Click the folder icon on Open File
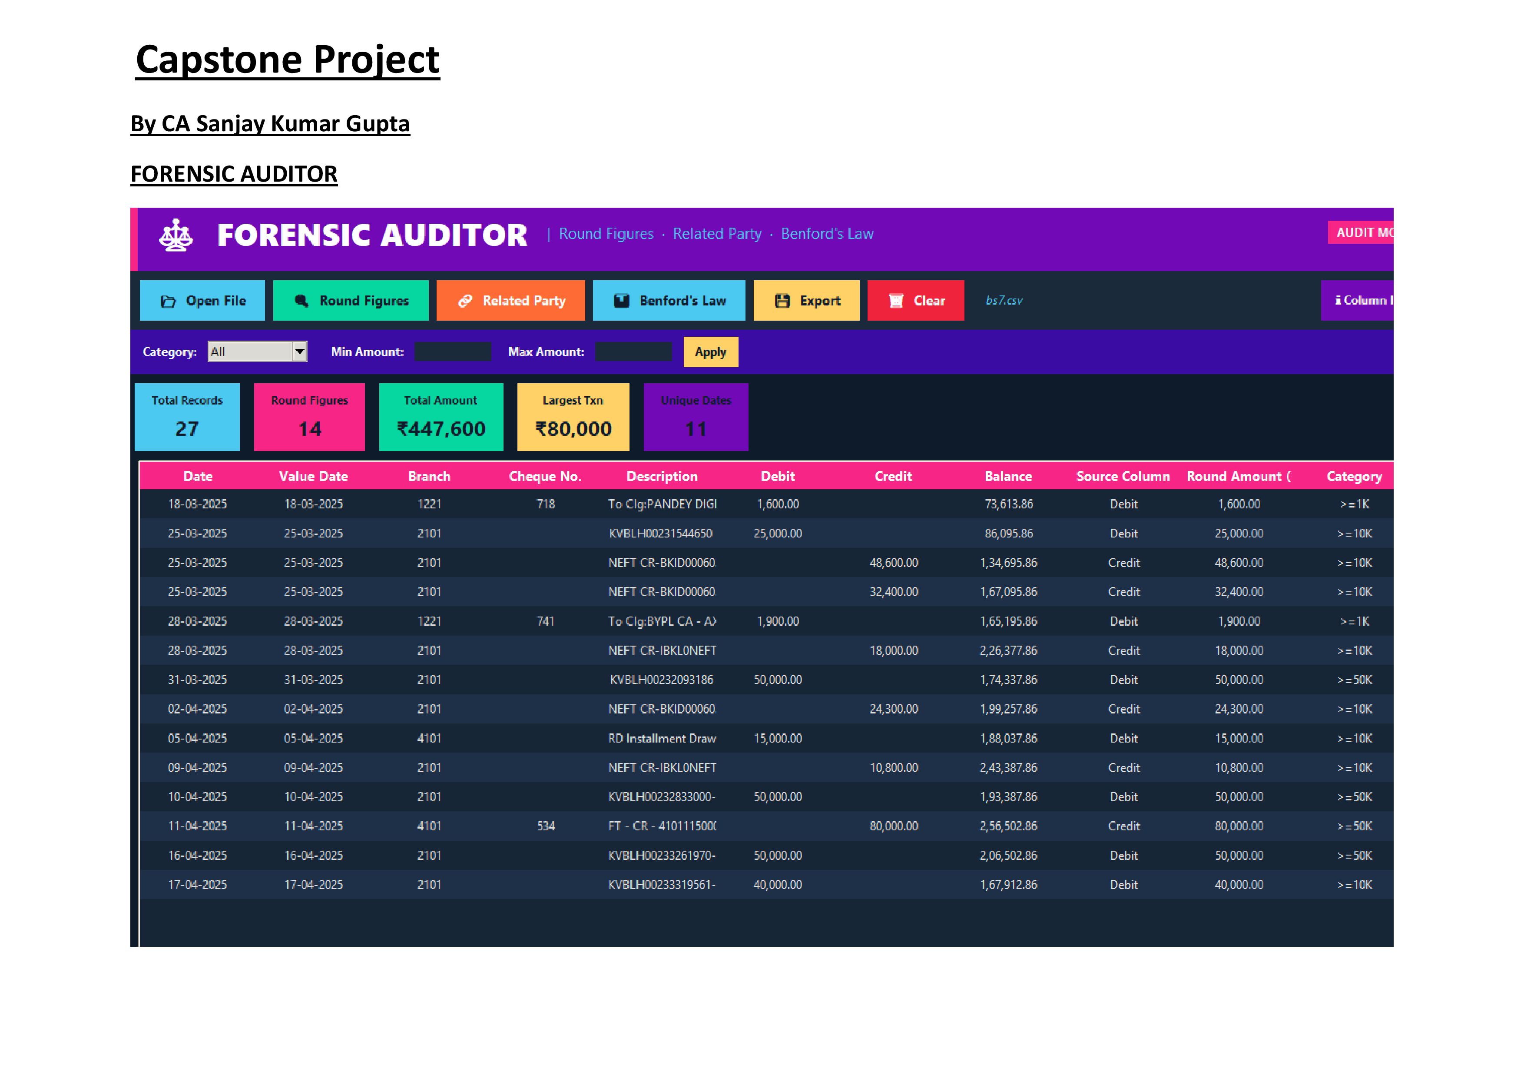This screenshot has width=1524, height=1078. pos(169,302)
